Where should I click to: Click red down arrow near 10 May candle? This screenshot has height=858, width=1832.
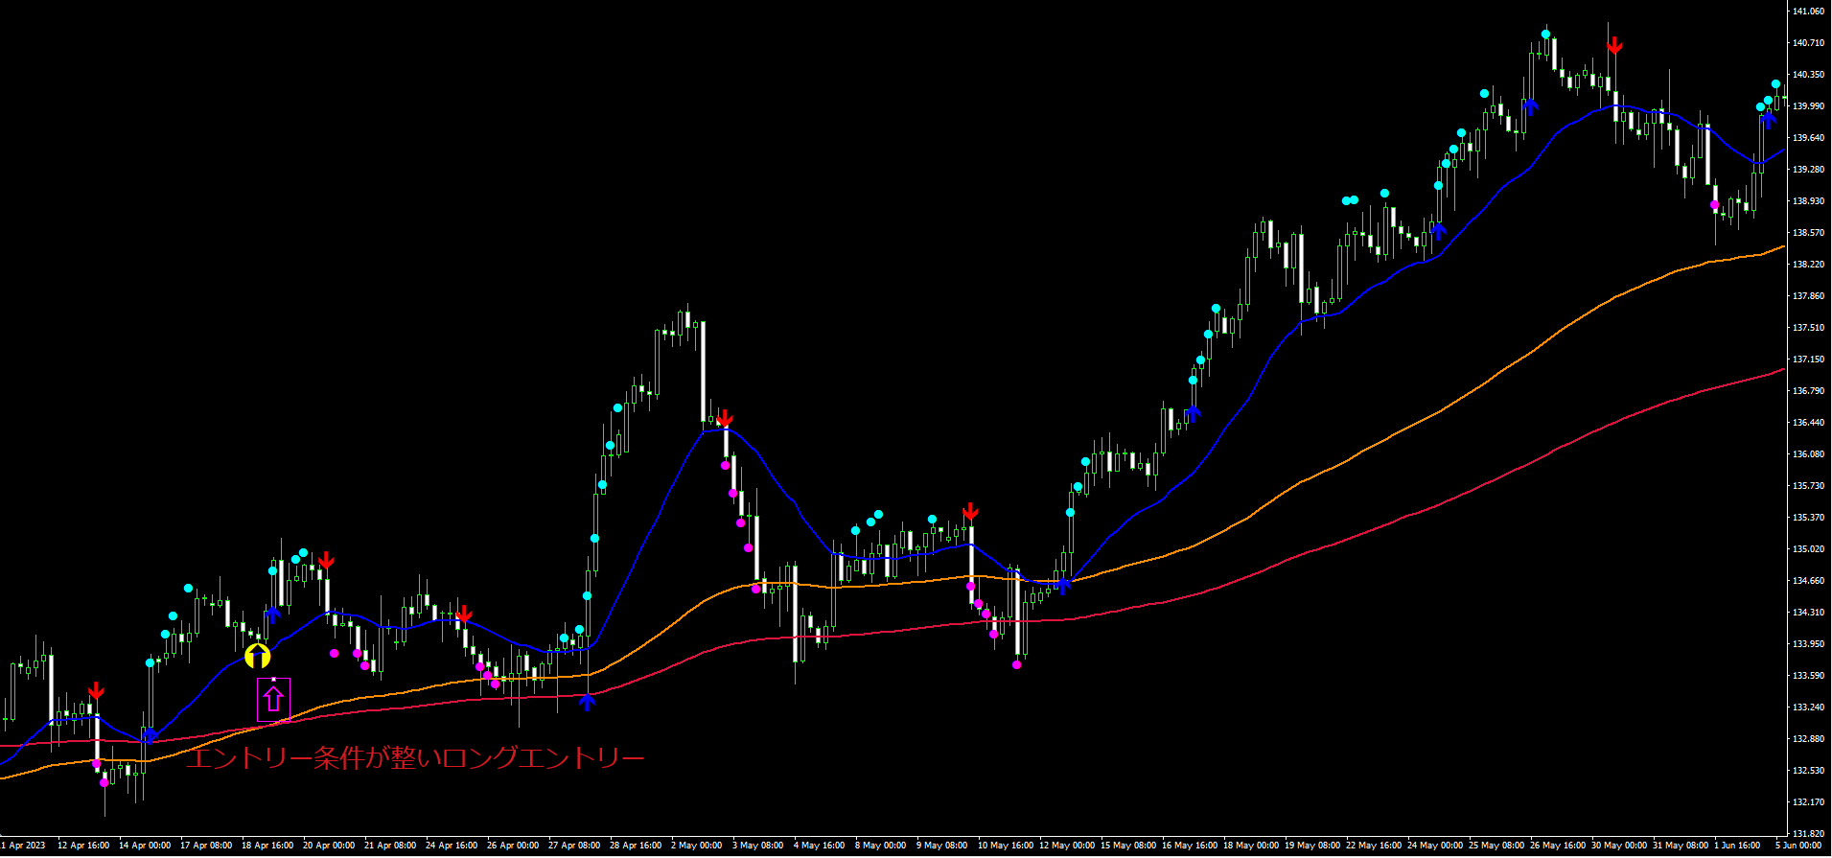pos(970,511)
